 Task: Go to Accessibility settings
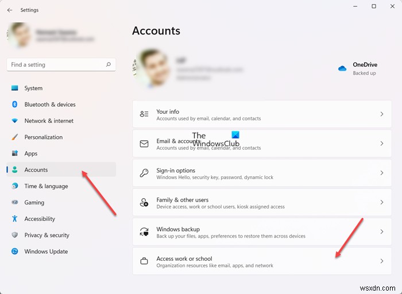(x=61, y=219)
